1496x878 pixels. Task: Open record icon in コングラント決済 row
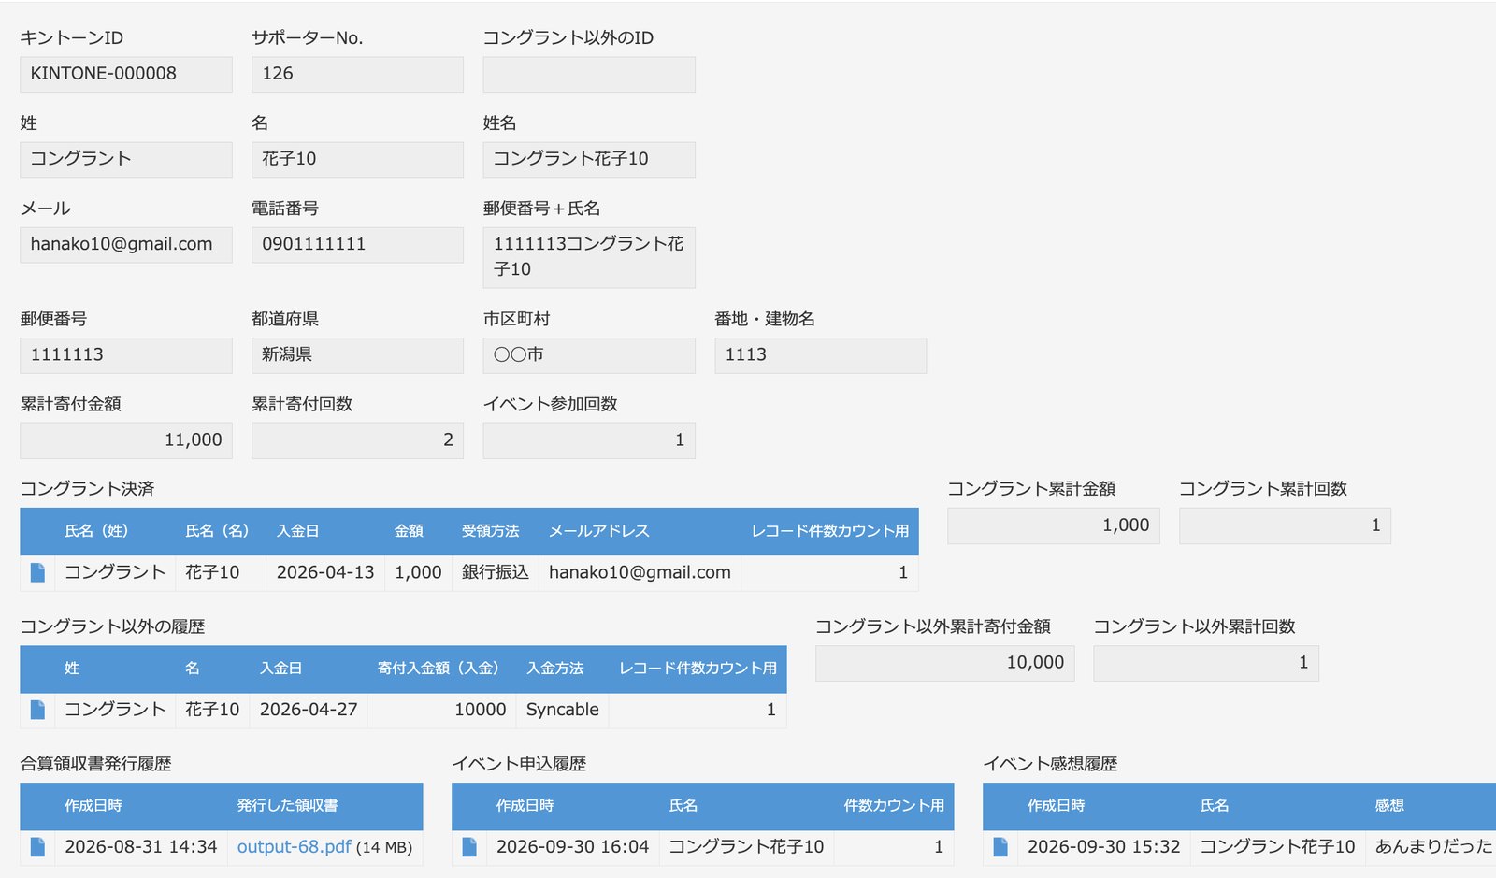[37, 572]
